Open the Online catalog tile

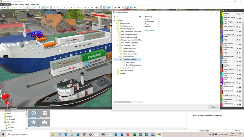tap(45, 123)
